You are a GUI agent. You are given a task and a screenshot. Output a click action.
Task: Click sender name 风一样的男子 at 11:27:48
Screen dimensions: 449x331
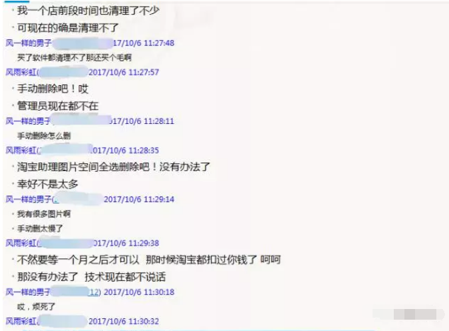(x=29, y=43)
